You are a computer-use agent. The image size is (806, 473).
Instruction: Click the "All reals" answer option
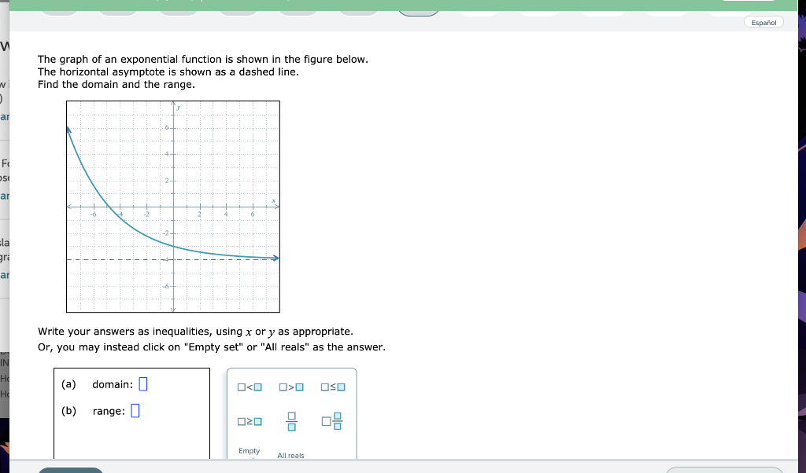point(290,455)
